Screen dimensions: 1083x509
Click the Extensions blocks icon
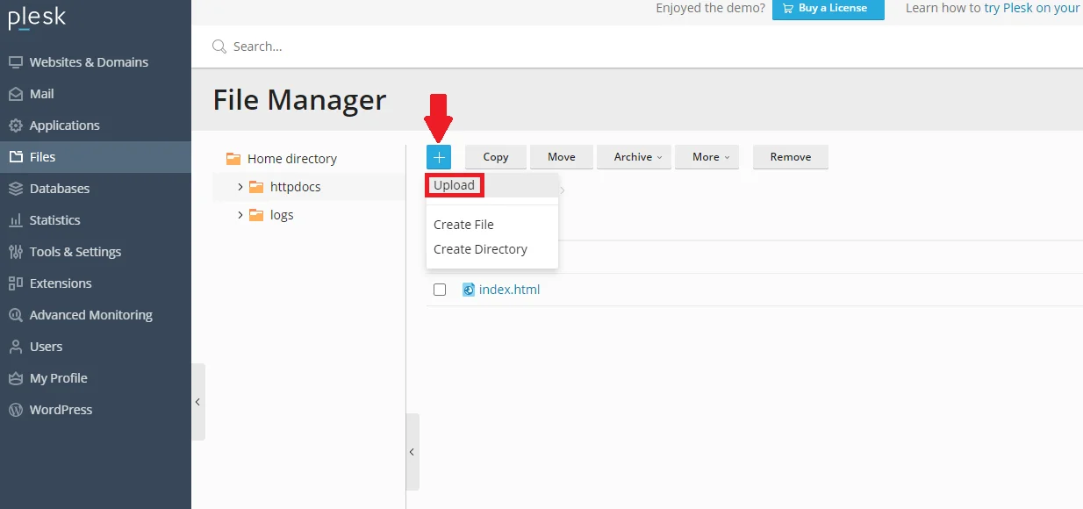click(x=15, y=283)
